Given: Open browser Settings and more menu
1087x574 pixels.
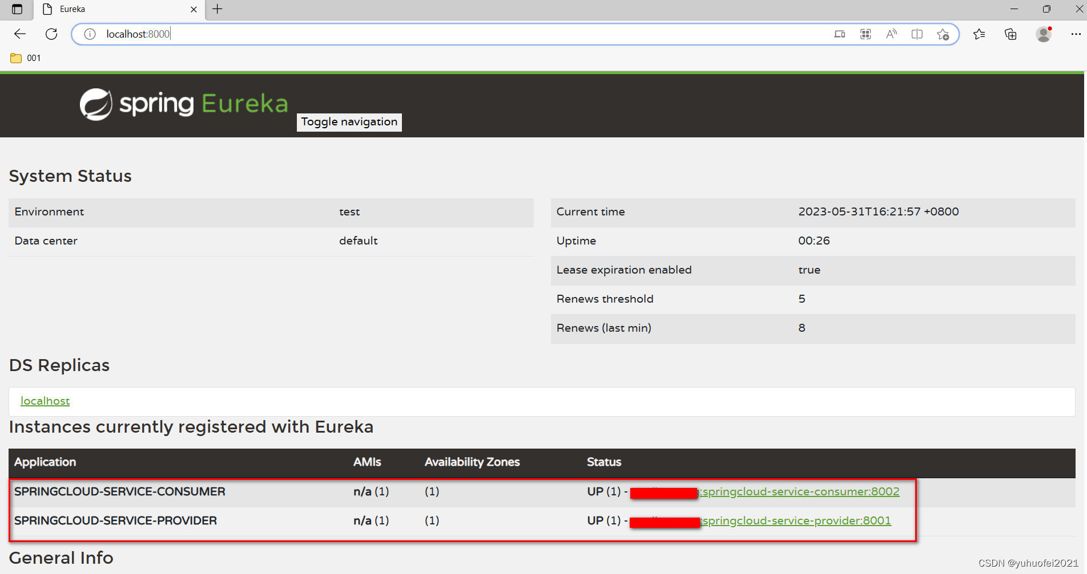Looking at the screenshot, I should pos(1076,34).
